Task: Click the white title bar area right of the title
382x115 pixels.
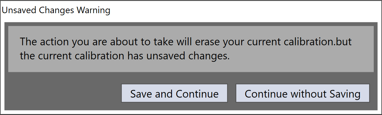Action: click(x=245, y=10)
